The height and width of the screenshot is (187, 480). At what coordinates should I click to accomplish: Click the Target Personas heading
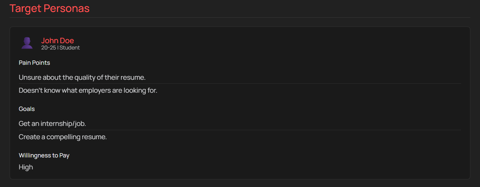pos(50,8)
